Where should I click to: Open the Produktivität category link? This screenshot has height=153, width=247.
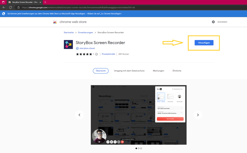(x=108, y=54)
